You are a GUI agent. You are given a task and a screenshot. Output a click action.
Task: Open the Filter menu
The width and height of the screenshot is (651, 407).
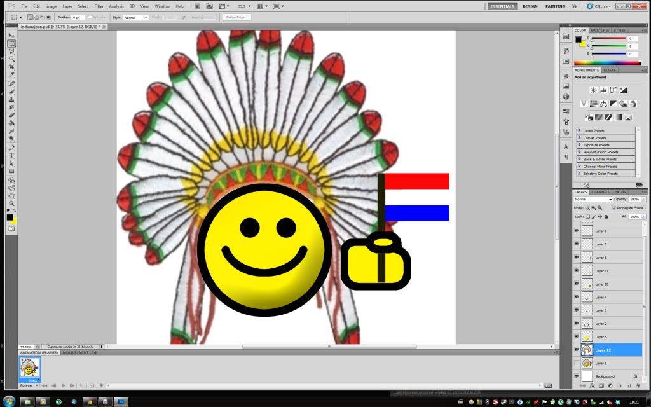(99, 6)
